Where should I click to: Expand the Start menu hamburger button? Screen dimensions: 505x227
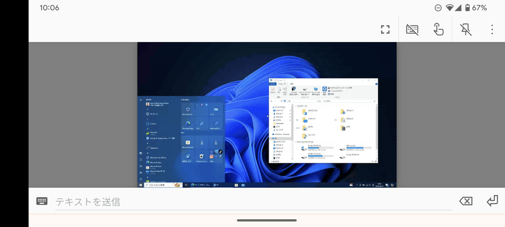[141, 100]
